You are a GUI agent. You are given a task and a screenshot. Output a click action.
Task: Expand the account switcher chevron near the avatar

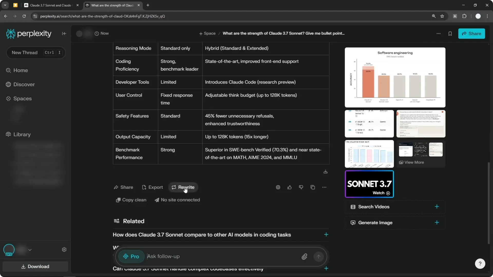click(30, 250)
